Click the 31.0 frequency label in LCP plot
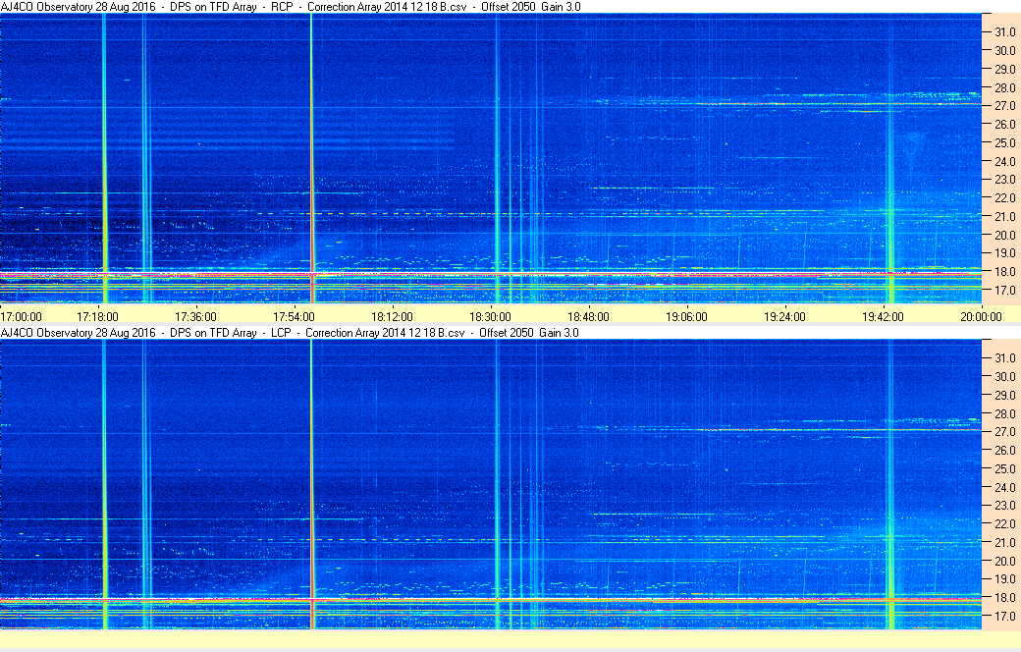The width and height of the screenshot is (1021, 652). click(x=1004, y=358)
